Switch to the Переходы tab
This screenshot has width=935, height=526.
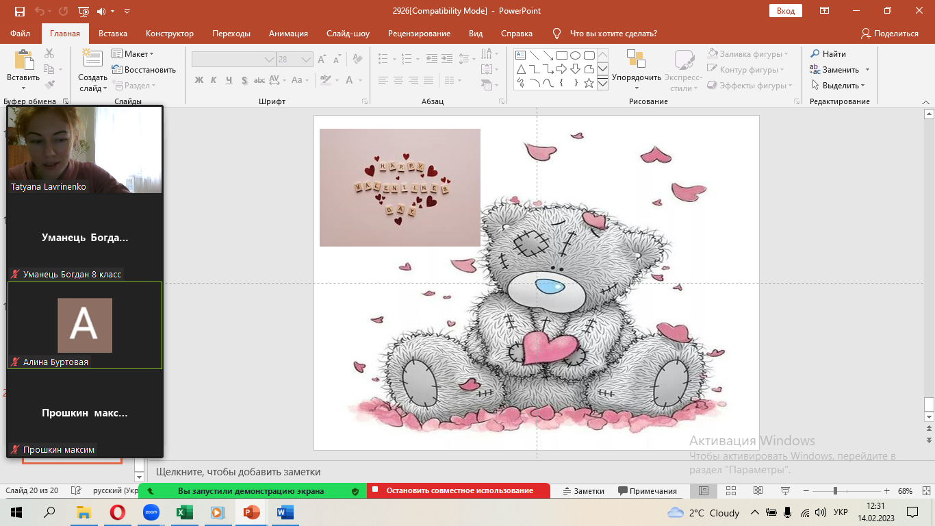click(231, 34)
